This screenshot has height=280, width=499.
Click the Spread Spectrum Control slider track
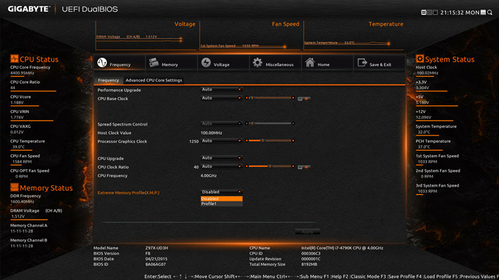[270, 124]
